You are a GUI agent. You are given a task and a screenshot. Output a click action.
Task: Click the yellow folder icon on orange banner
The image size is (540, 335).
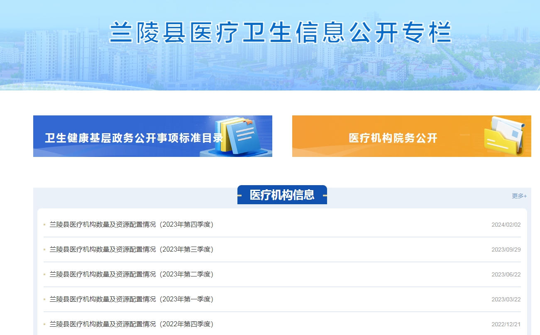(x=504, y=136)
